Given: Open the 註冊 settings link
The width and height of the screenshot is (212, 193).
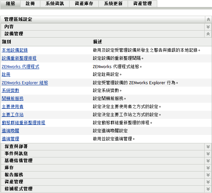Looking at the screenshot, I should pyautogui.click(x=6, y=75).
